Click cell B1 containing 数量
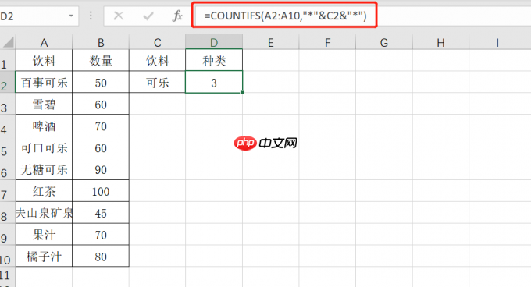The image size is (531, 287). (101, 61)
